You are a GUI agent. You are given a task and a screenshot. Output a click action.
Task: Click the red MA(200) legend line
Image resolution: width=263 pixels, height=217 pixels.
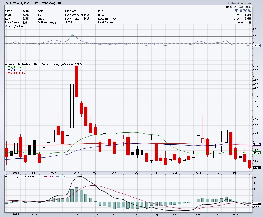pyautogui.click(x=6, y=73)
